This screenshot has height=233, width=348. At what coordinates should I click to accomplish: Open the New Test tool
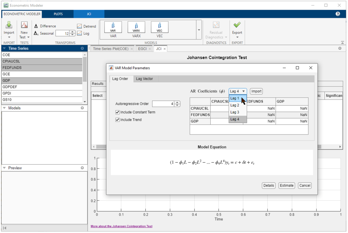click(24, 25)
